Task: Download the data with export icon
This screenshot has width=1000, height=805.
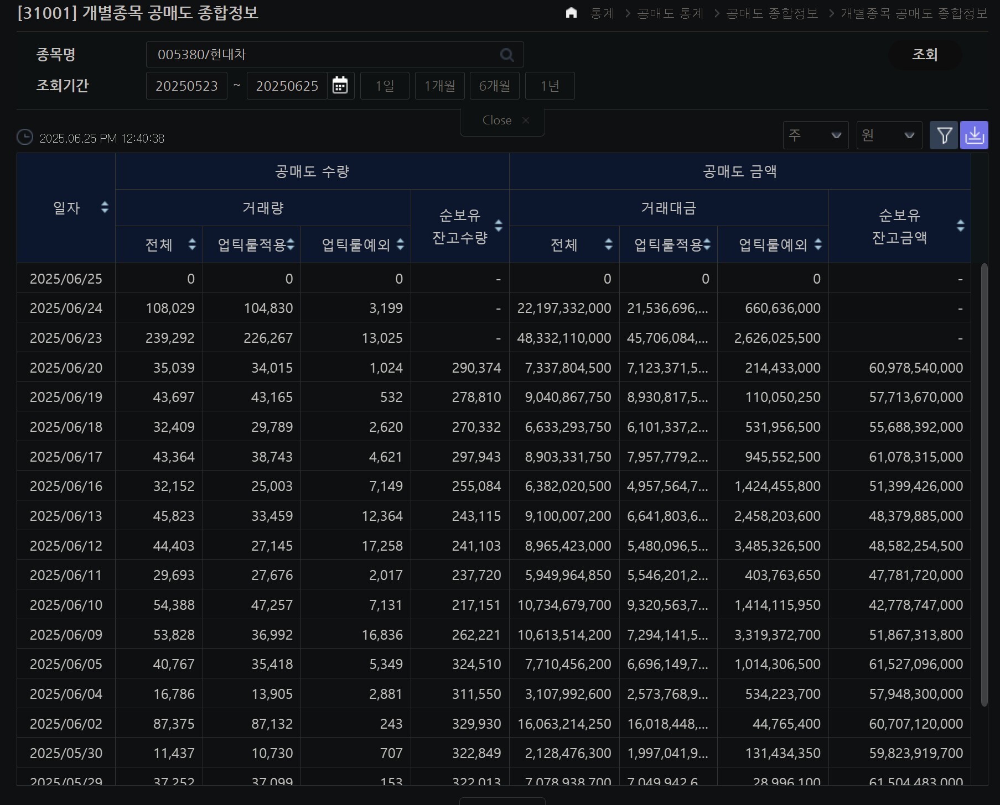Action: coord(974,135)
